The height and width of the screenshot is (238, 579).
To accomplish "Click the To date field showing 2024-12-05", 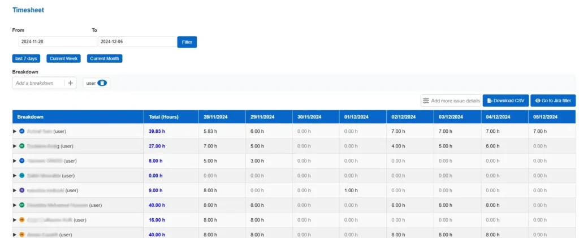I will (137, 42).
